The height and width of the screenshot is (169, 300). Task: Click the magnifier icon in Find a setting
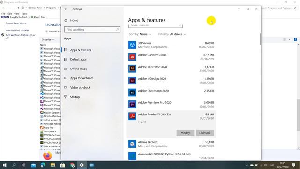tap(118, 29)
